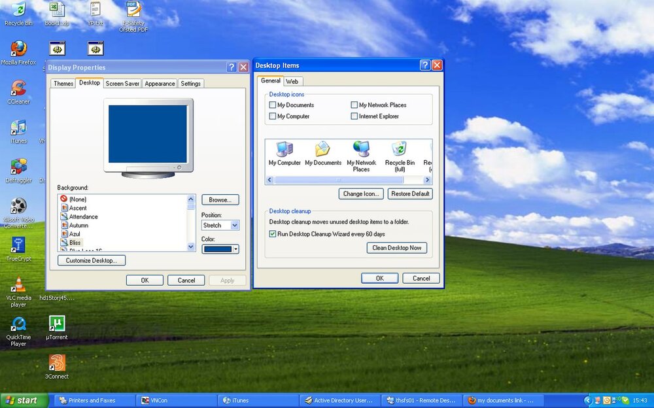Image resolution: width=654 pixels, height=408 pixels.
Task: Click Background list scroll down arrow
Action: coord(191,246)
